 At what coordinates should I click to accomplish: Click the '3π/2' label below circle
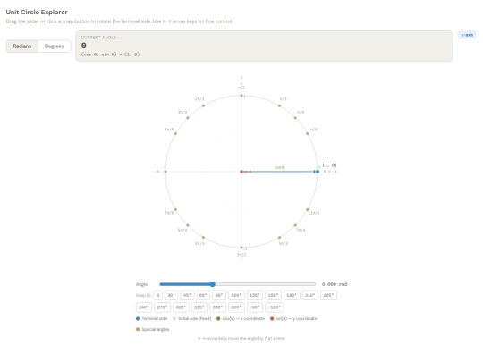coord(241,255)
